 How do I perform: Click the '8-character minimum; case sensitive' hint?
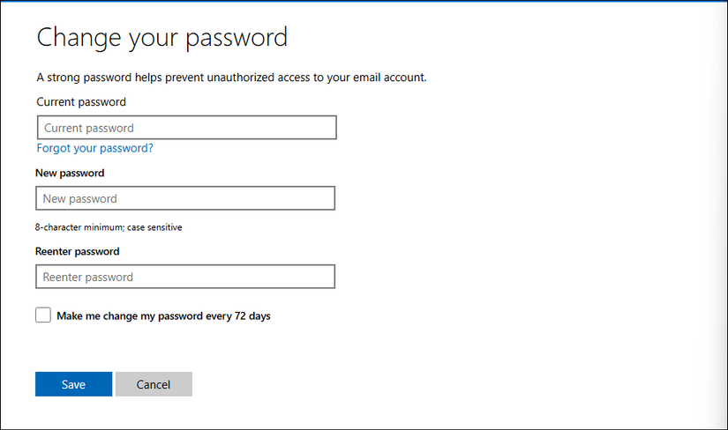109,227
